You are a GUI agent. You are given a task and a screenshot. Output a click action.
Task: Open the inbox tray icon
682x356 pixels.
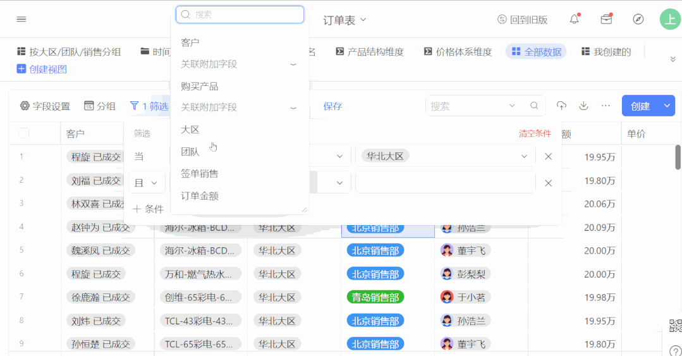(606, 19)
